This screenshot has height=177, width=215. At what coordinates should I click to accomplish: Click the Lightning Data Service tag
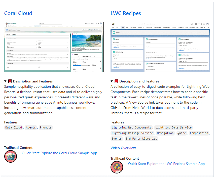pyautogui.click(x=173, y=127)
